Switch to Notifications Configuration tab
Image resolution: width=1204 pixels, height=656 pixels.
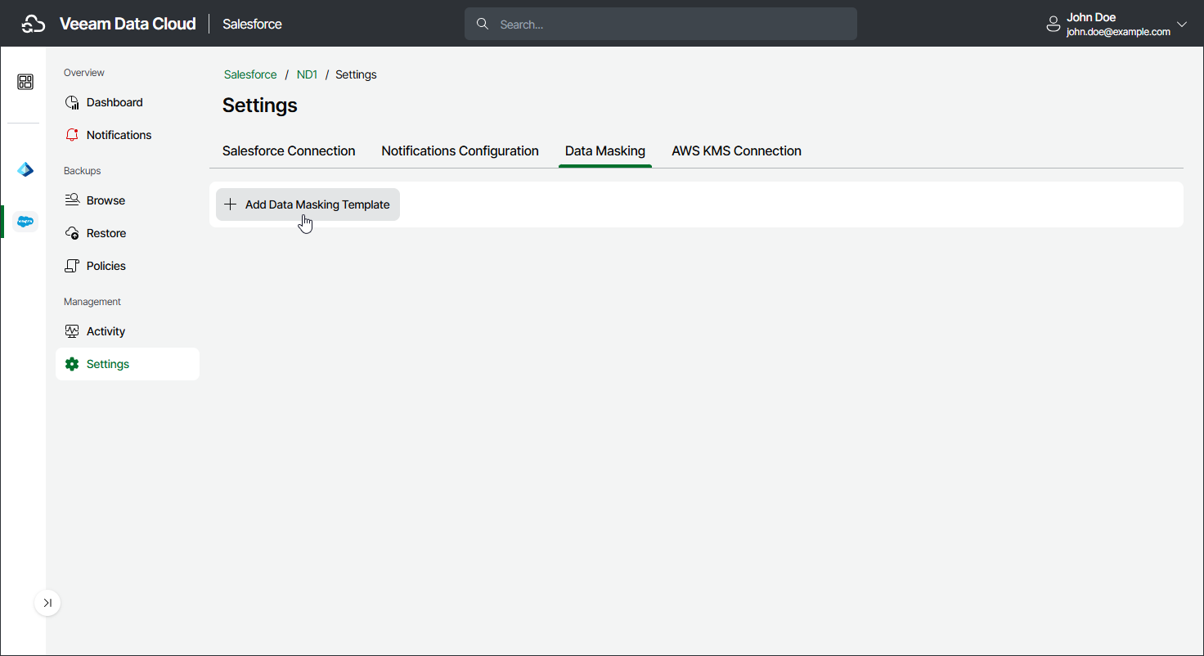[460, 151]
